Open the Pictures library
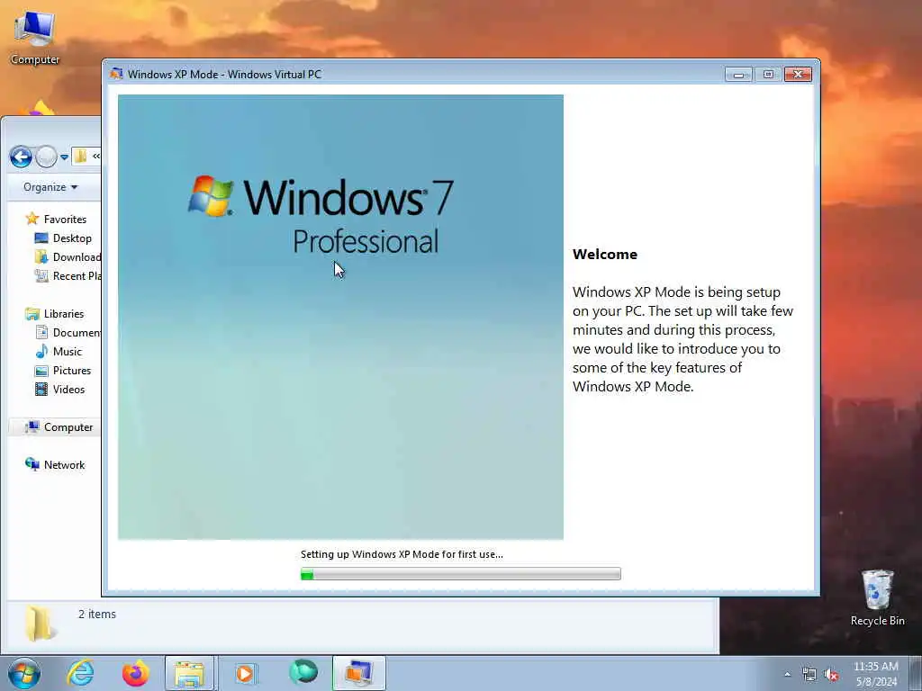The width and height of the screenshot is (922, 691). (63, 370)
